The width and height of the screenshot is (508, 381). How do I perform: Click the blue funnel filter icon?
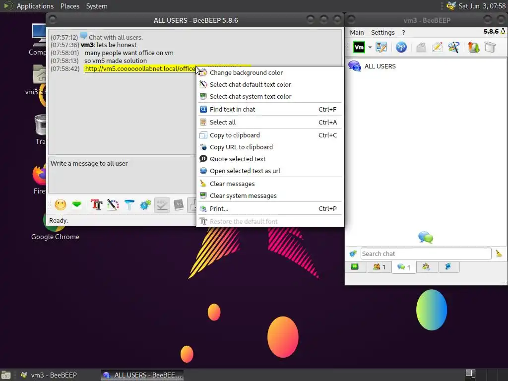[129, 205]
